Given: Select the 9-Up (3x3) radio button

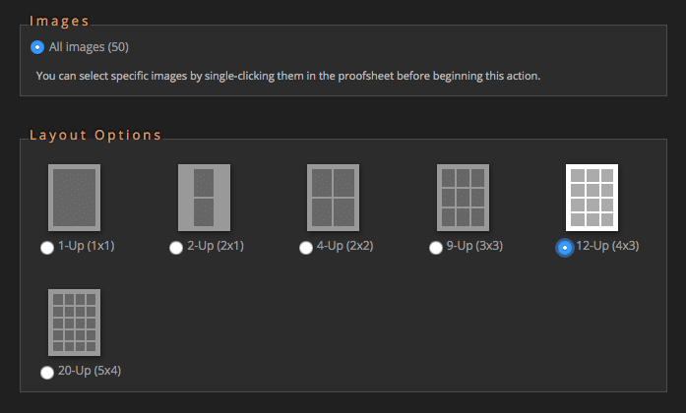Looking at the screenshot, I should 435,248.
